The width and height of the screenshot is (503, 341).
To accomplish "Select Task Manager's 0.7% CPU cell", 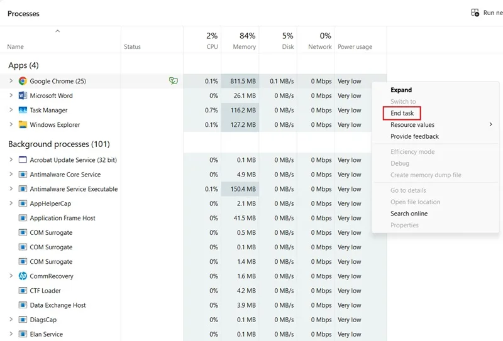I will coord(202,111).
